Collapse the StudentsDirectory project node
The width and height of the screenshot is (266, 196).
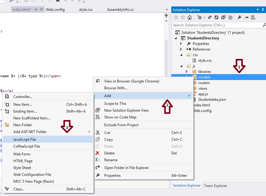[176, 38]
